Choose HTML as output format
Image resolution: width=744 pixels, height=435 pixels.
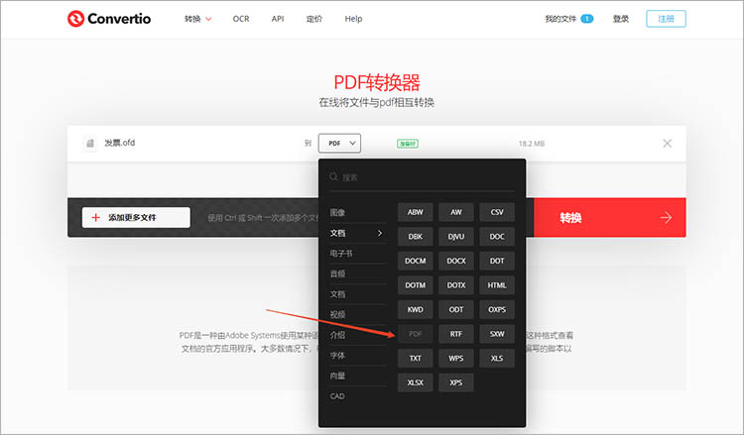click(497, 285)
